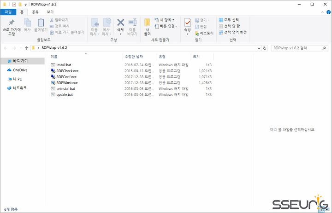The height and width of the screenshot is (213, 332).
Task: Switch to 공유 share tab
Action: pos(35,12)
